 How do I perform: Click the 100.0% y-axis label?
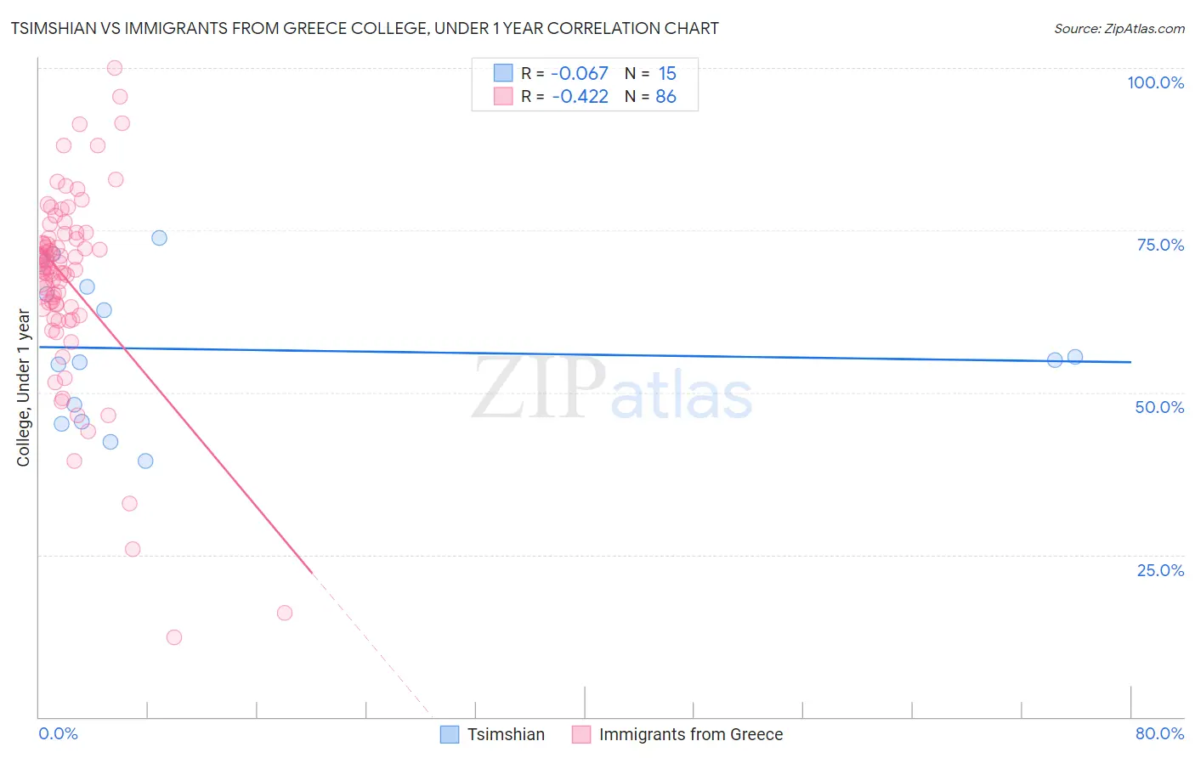tap(1156, 82)
